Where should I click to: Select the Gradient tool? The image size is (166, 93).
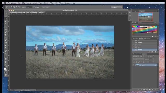pos(6,43)
